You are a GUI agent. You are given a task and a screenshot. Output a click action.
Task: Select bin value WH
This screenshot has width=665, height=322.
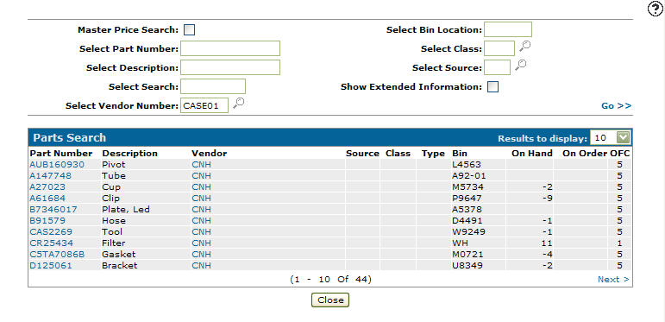[x=460, y=243]
